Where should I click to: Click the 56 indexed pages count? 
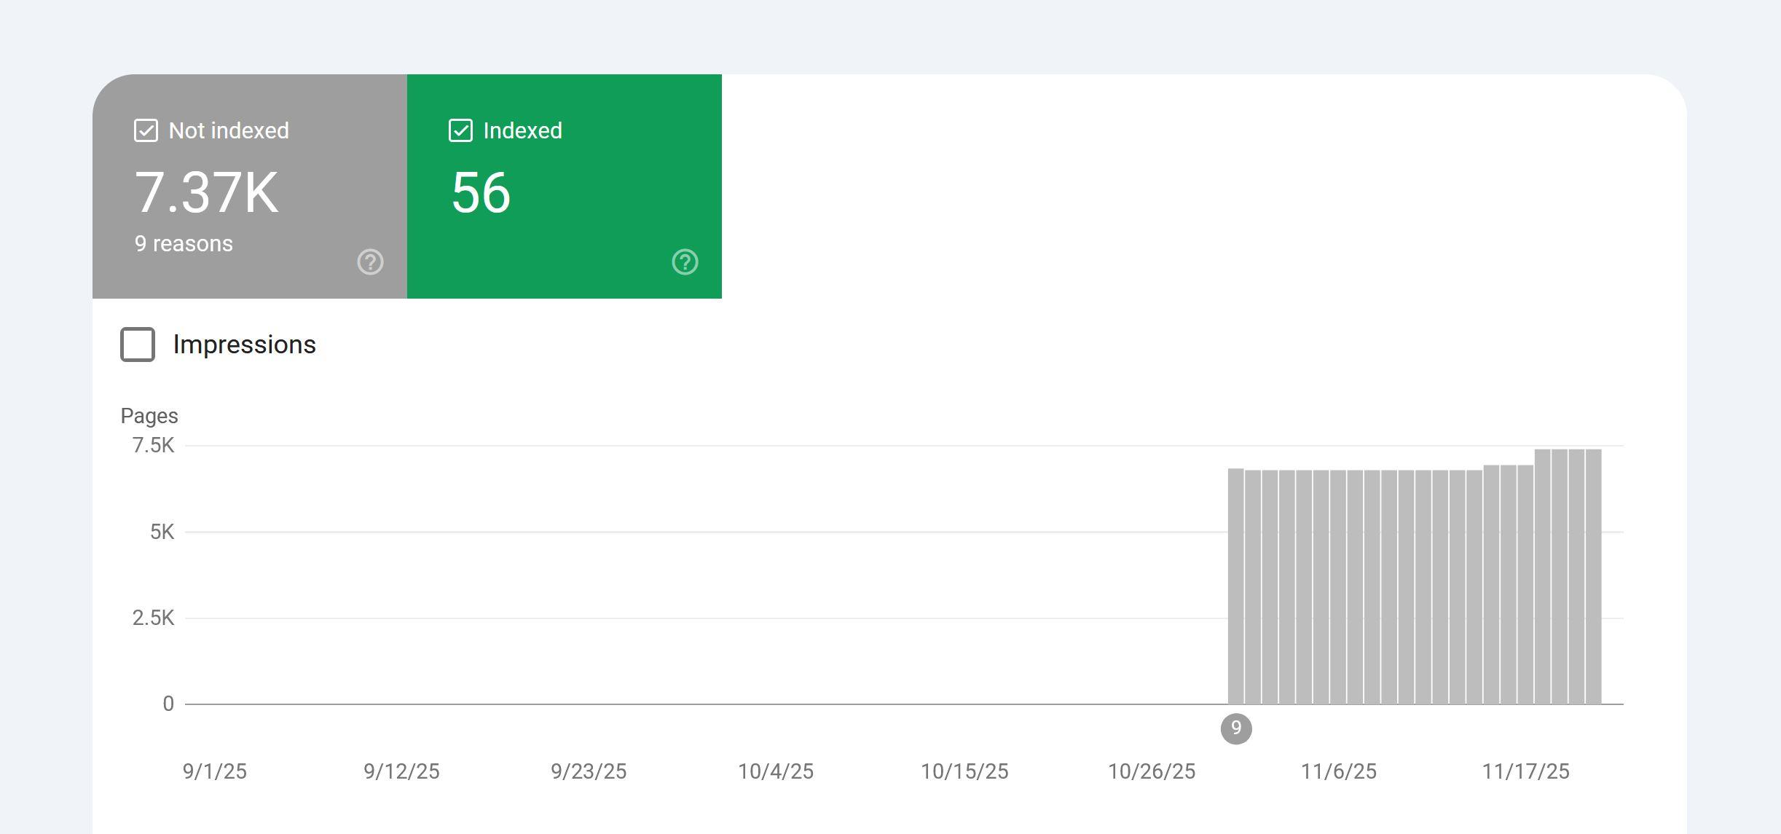pyautogui.click(x=481, y=193)
